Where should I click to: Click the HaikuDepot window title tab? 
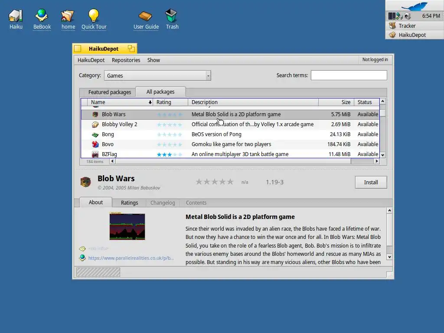(103, 49)
